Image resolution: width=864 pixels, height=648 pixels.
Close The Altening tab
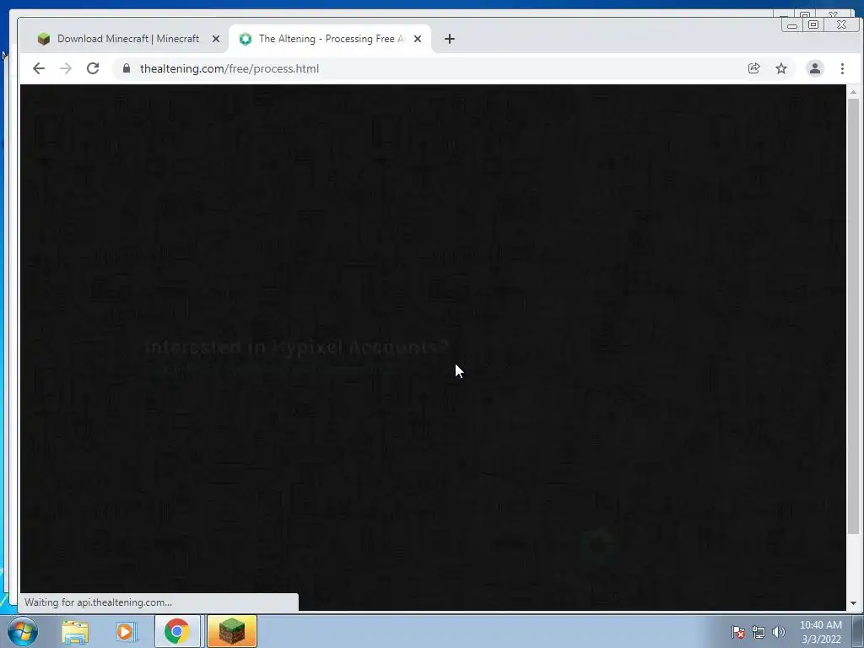point(418,39)
